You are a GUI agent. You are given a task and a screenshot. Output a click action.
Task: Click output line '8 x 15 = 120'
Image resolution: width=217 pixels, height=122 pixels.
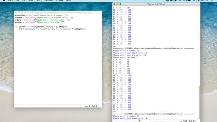tap(121, 71)
